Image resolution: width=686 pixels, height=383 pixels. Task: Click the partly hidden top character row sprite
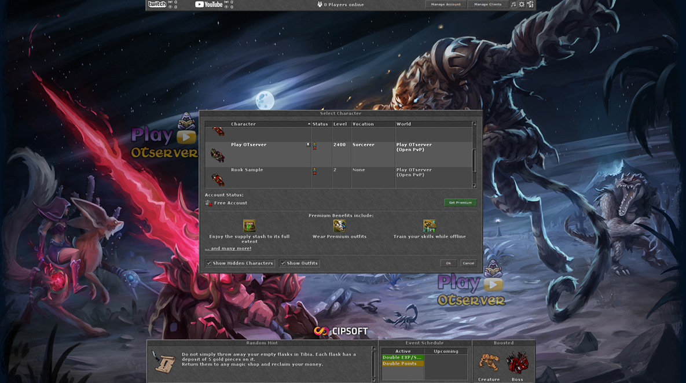[218, 131]
